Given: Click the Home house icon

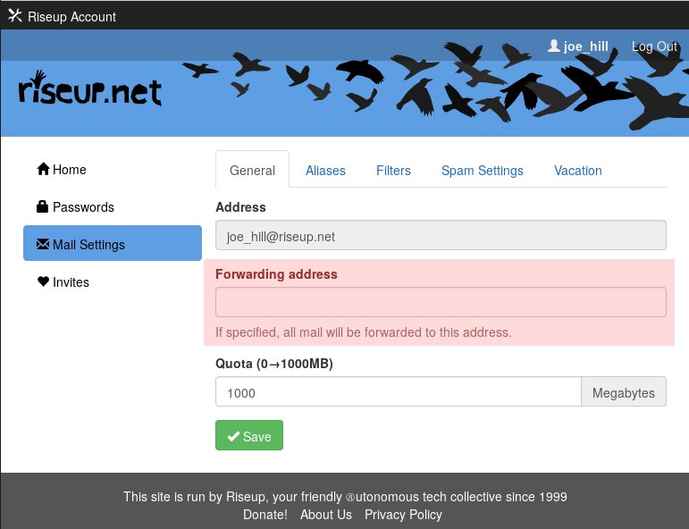Looking at the screenshot, I should point(42,169).
